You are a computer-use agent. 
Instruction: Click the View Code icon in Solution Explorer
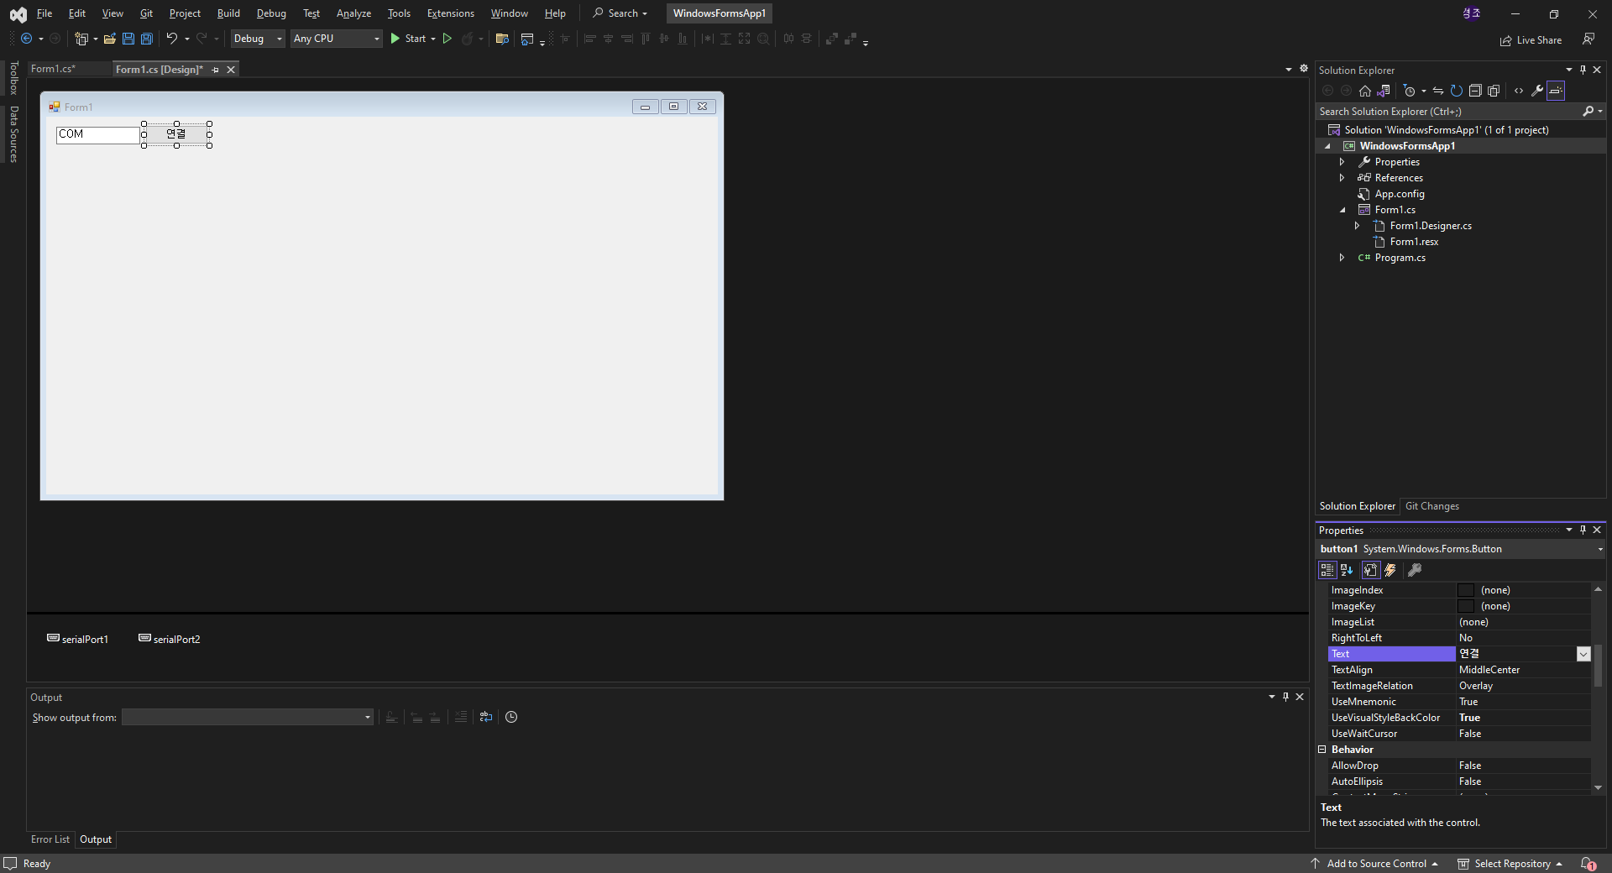coord(1519,91)
